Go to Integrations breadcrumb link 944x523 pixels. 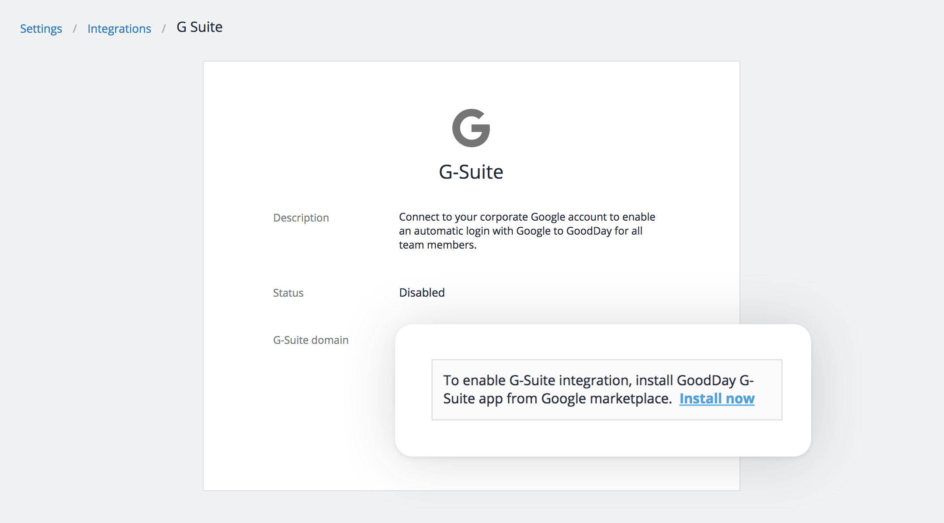[119, 28]
